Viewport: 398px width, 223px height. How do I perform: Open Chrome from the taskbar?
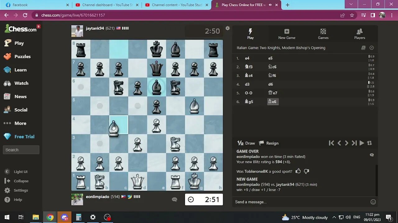click(x=50, y=217)
